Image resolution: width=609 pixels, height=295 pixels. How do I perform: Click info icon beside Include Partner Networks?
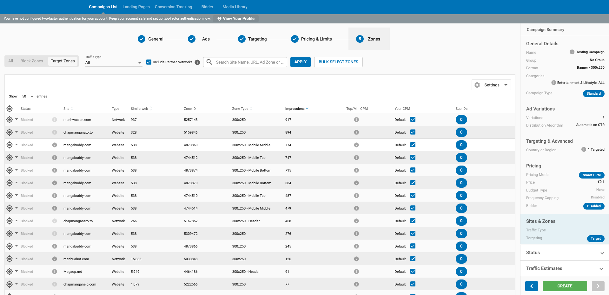tap(197, 62)
